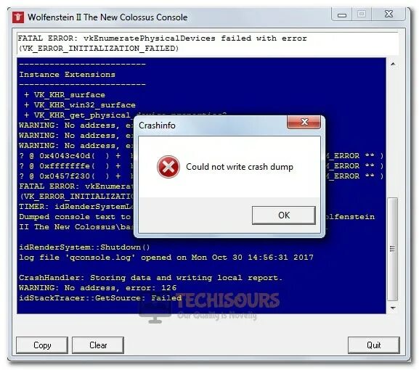
Task: Click the console scrollbar down arrow
Action: [x=393, y=308]
